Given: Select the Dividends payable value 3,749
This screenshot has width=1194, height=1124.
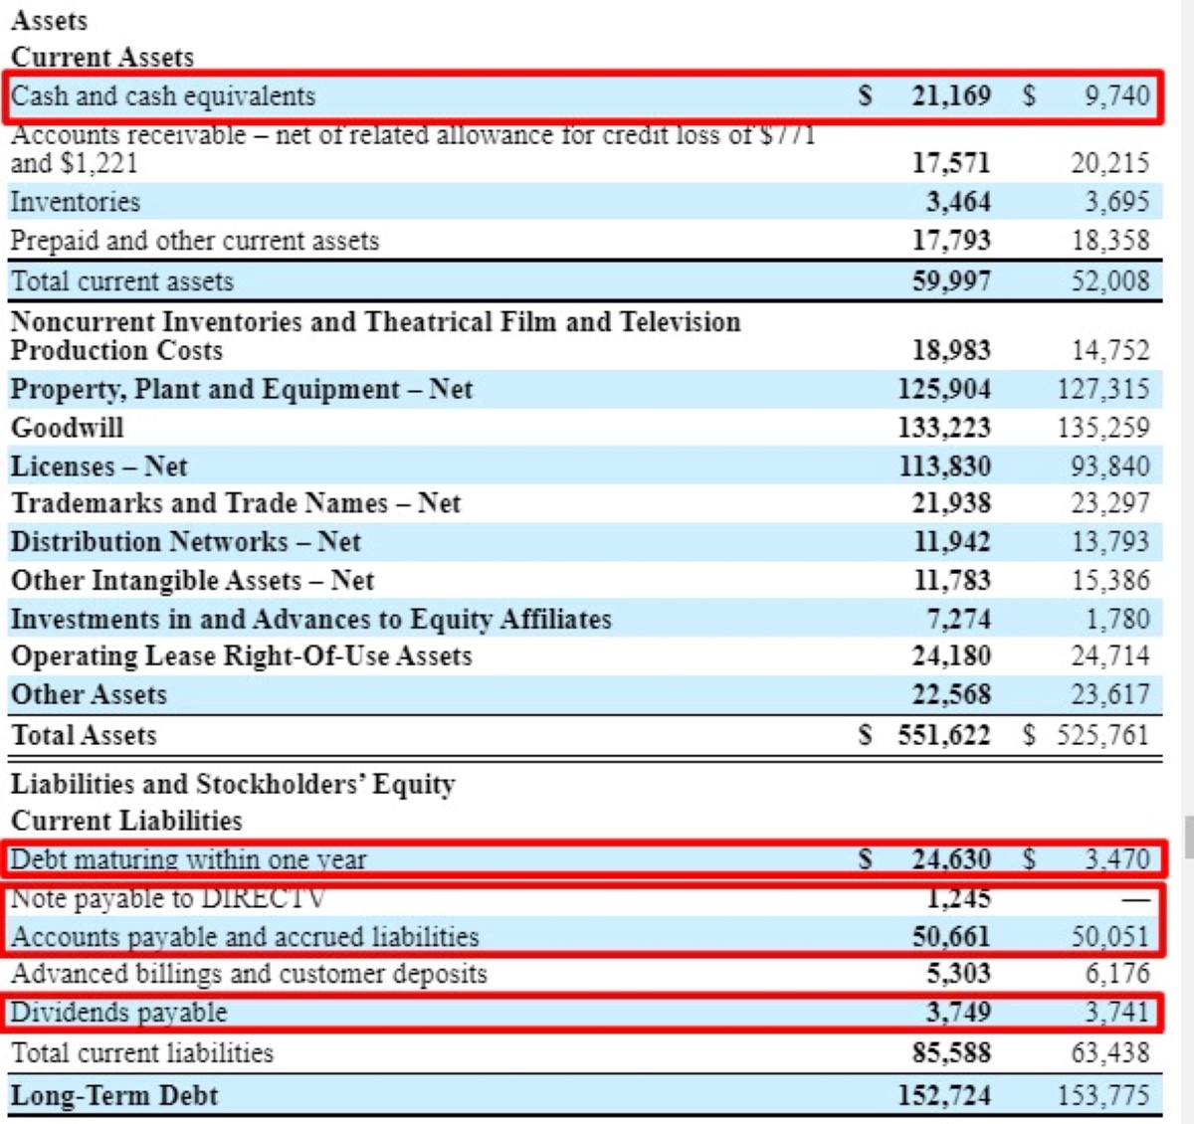Looking at the screenshot, I should click(x=958, y=1013).
